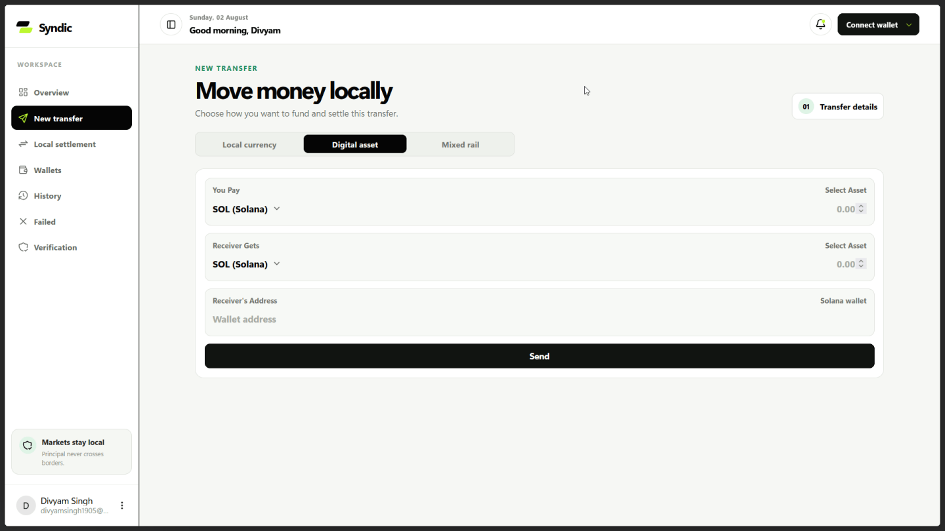The height and width of the screenshot is (531, 945).
Task: Click the Wallets icon in sidebar
Action: point(24,170)
